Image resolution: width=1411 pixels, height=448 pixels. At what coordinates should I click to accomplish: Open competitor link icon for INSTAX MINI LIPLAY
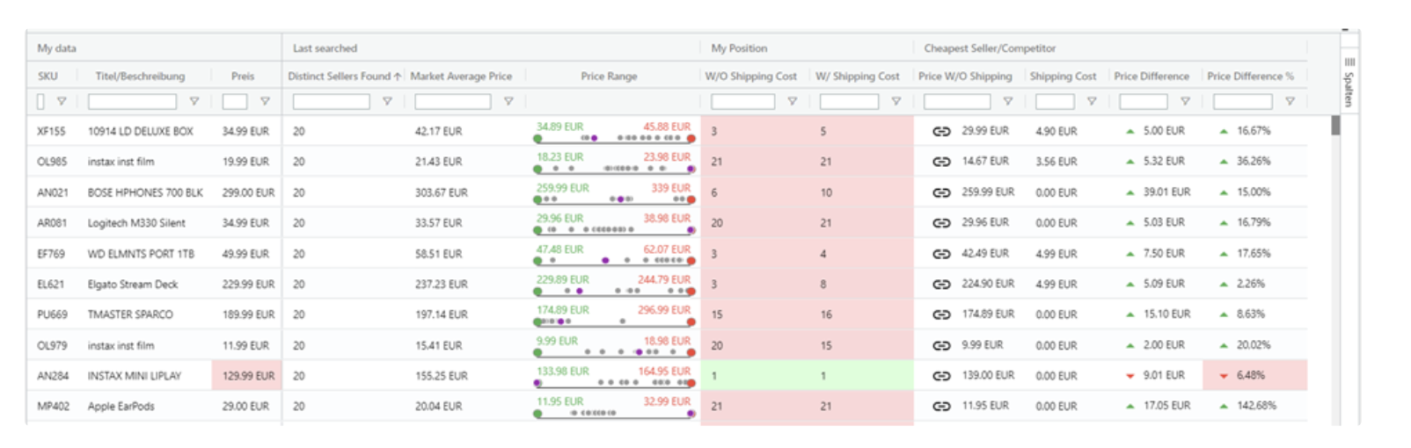(941, 376)
